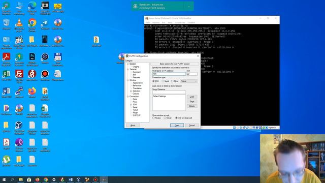The width and height of the screenshot is (325, 183).
Task: Open the Firefox desktop shortcut
Action: tap(32, 92)
